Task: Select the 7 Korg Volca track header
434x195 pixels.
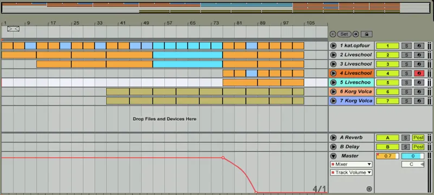Action: 351,101
